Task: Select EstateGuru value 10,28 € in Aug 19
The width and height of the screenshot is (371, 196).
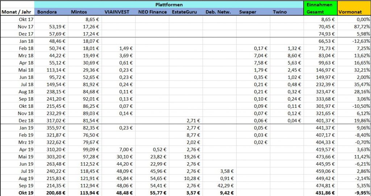Action: (x=186, y=179)
